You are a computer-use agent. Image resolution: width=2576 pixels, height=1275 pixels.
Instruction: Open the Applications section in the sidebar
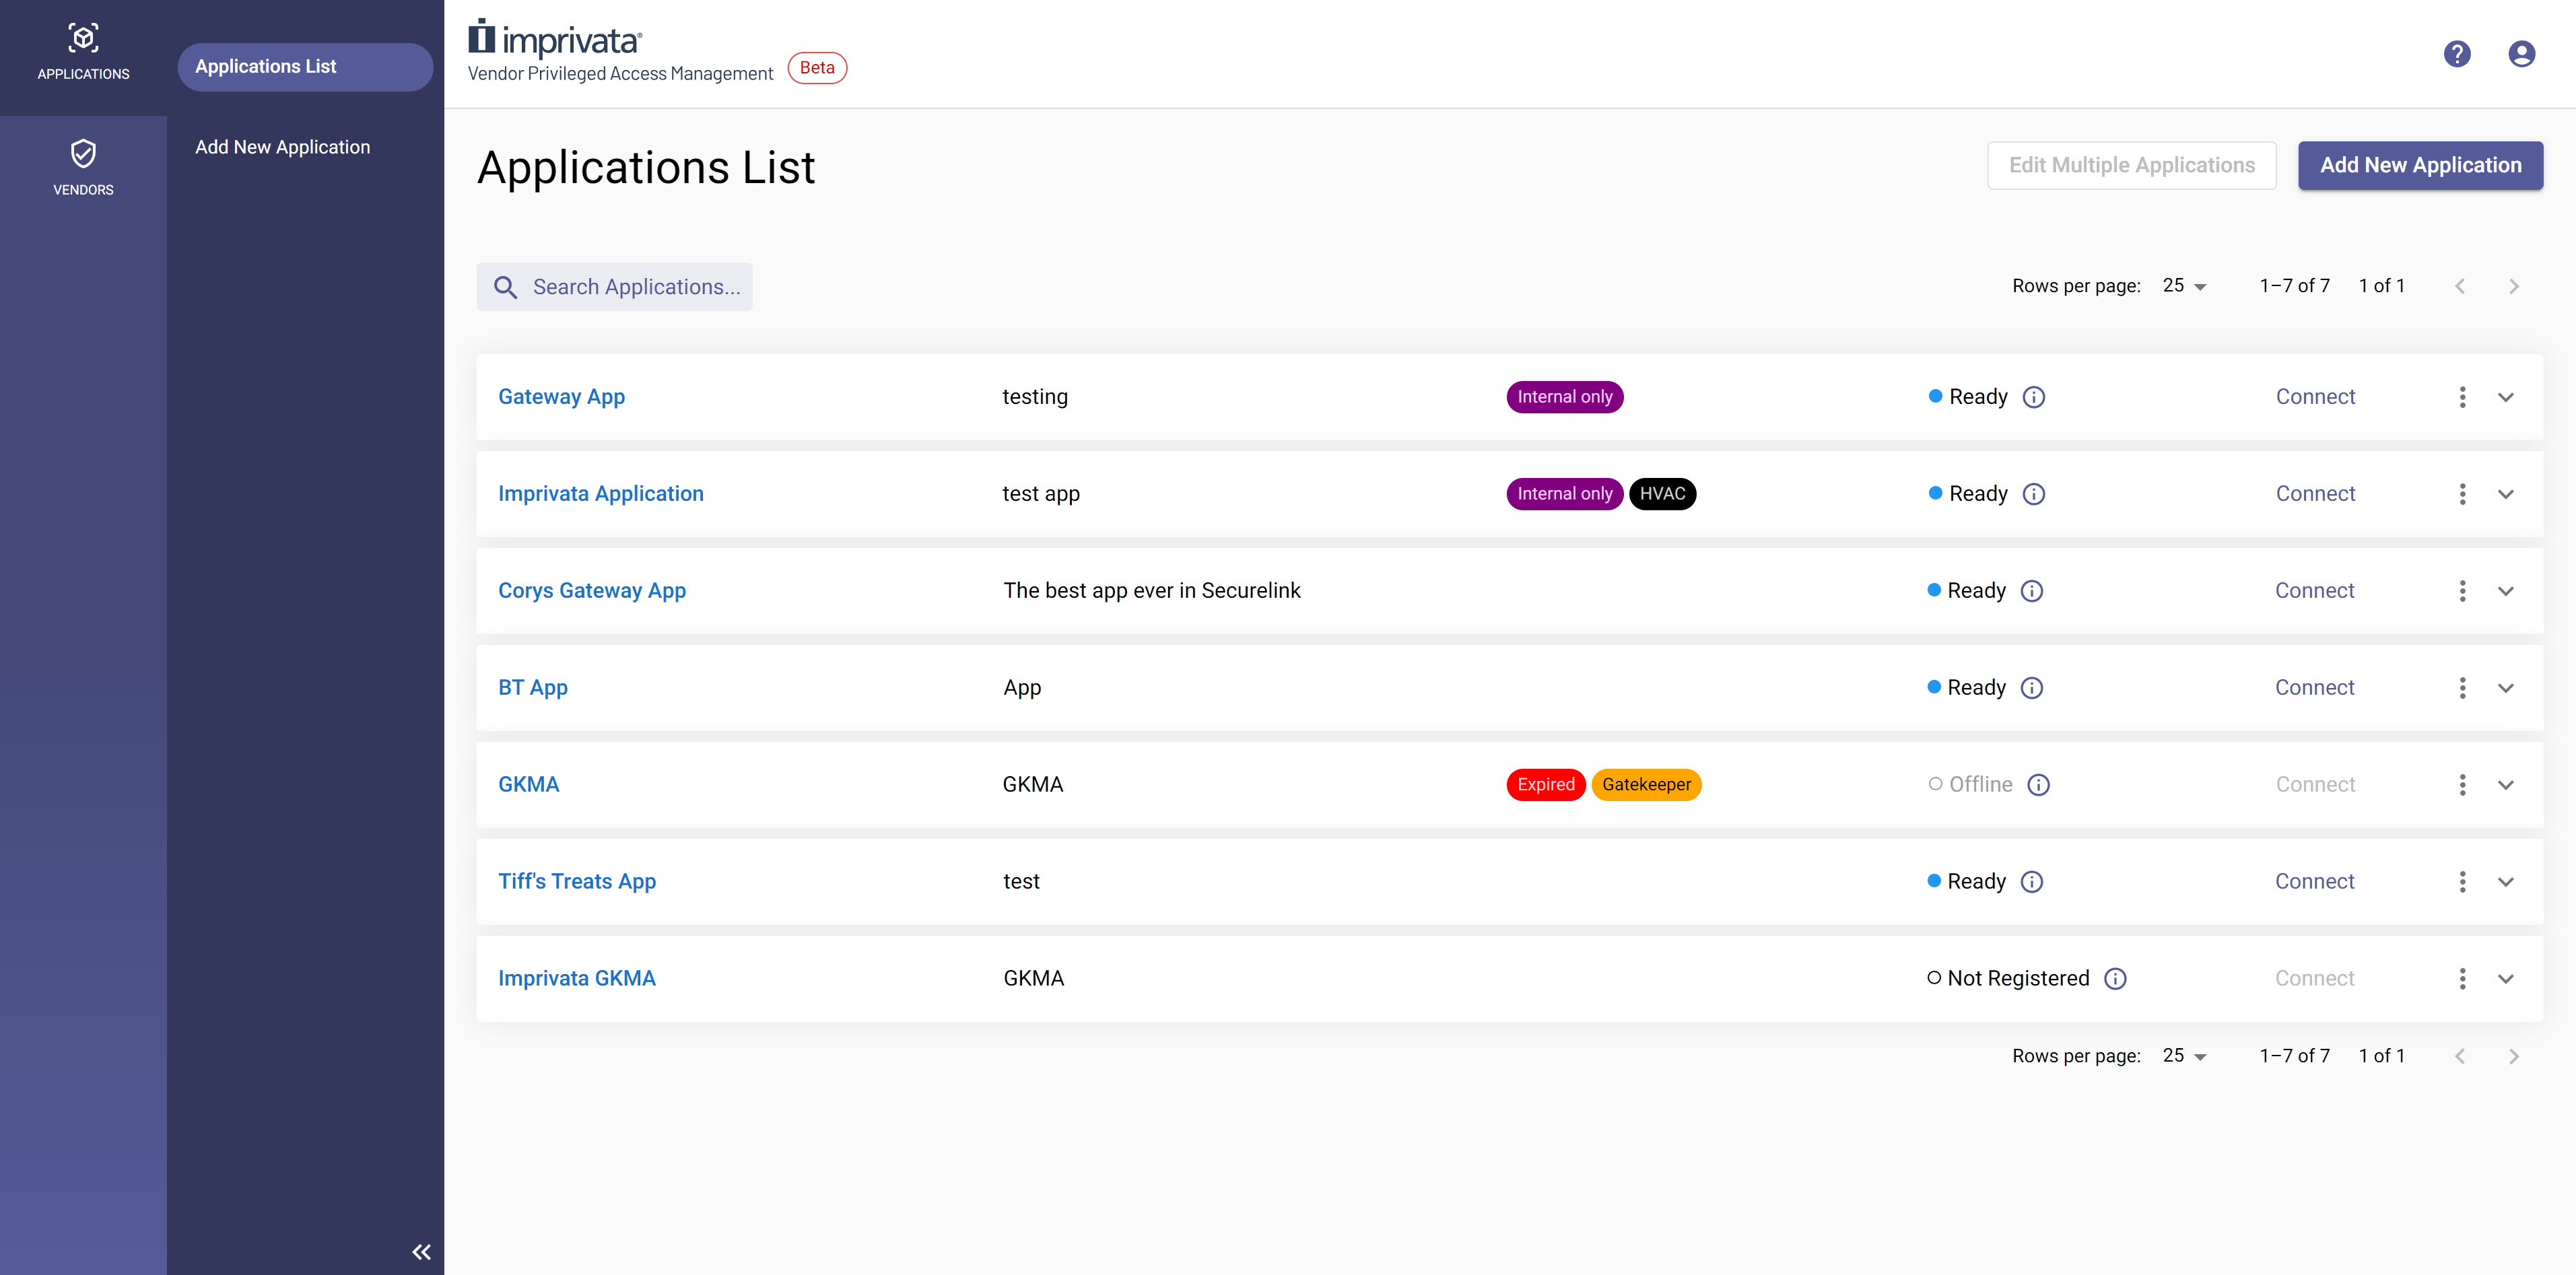coord(83,52)
